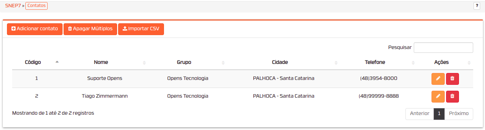Viewport: 485px width, 130px height.
Task: Select the Tiago Zimmermann table row
Action: pos(243,96)
